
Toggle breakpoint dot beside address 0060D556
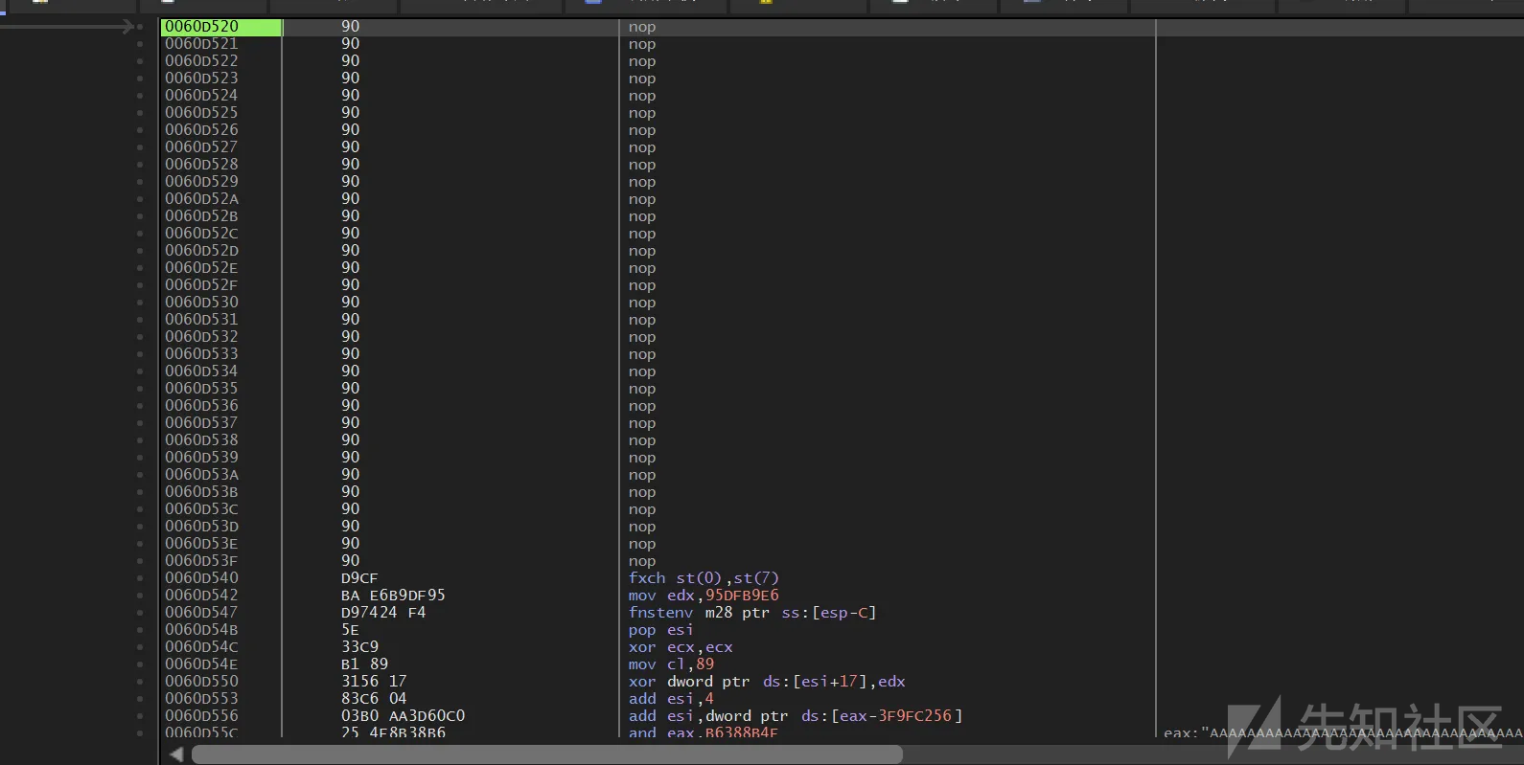[140, 716]
